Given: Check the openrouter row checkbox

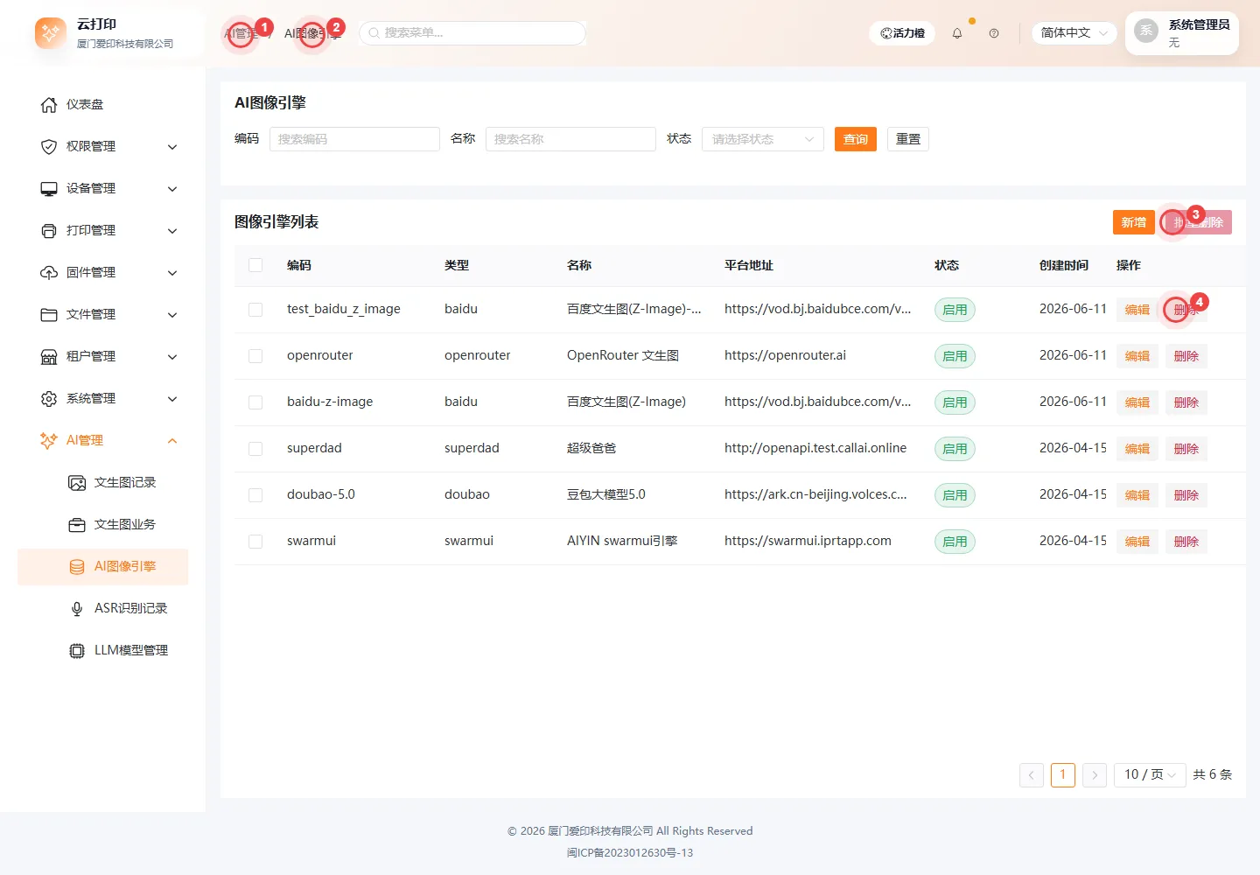Looking at the screenshot, I should click(x=255, y=356).
